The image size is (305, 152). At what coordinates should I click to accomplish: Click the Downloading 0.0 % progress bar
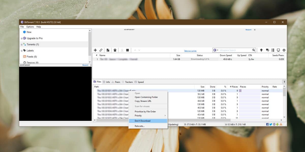200,59
